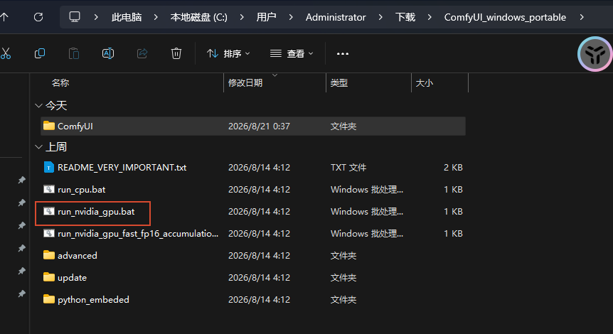Expand chevron after 用户 in breadcrumb
Image resolution: width=613 pixels, height=334 pixels.
pos(290,17)
